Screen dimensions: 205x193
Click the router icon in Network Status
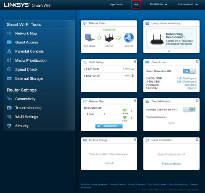tap(109, 38)
